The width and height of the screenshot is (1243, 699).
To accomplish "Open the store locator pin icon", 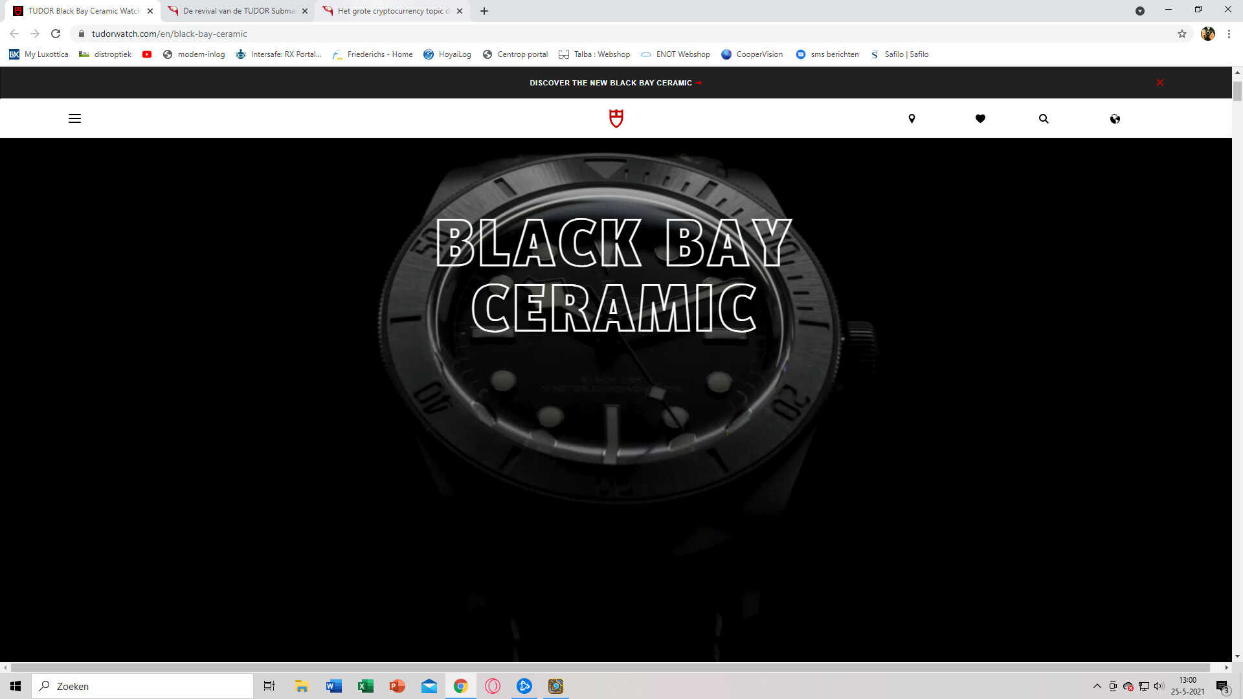I will click(912, 118).
